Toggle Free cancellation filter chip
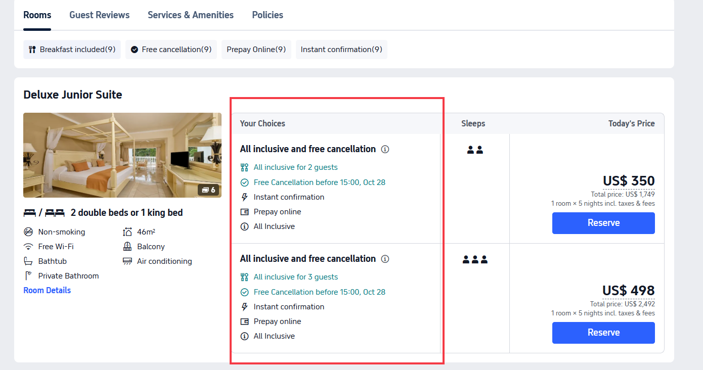Screen dimensions: 703x370 click(171, 50)
